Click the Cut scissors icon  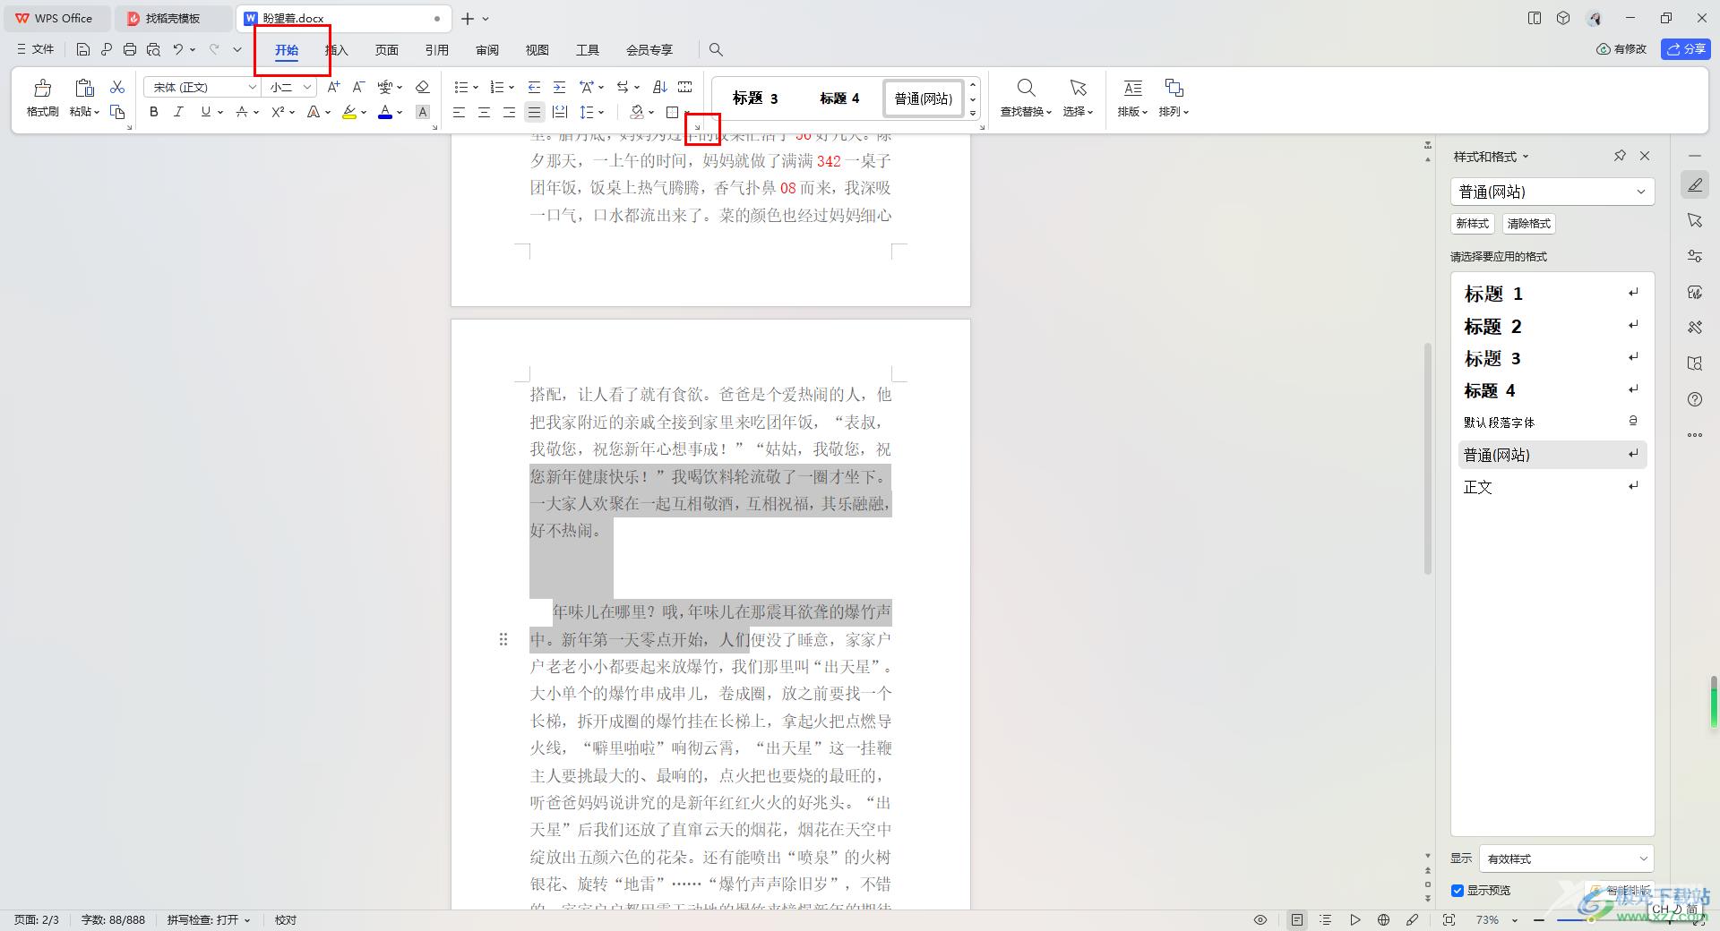tap(117, 87)
